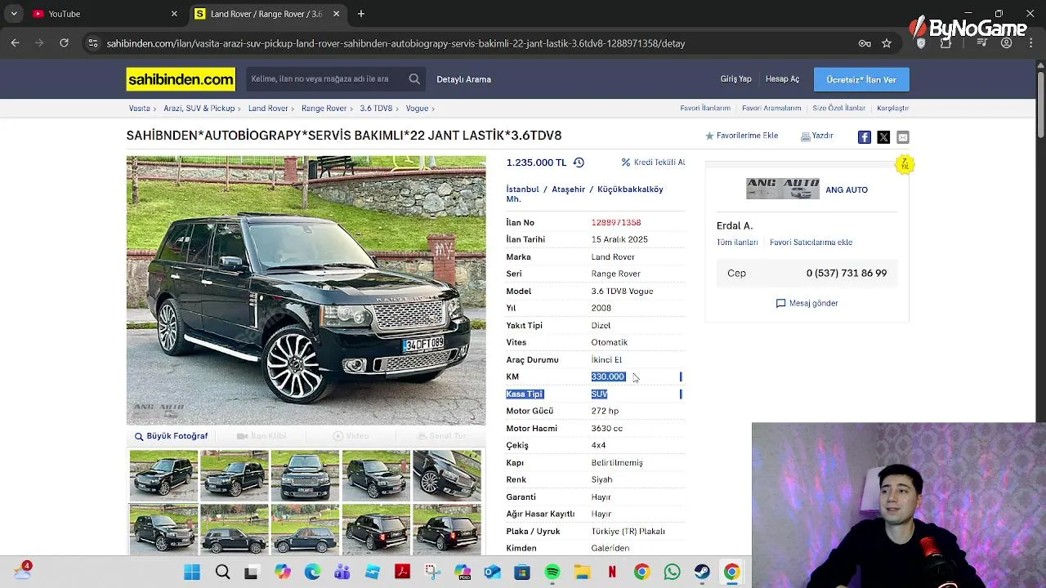
Task: Click the browser address bar
Action: (474, 43)
